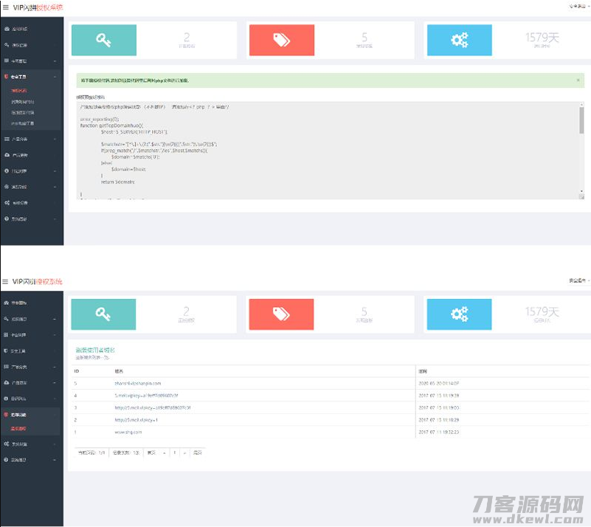Click the red tag tile in the top dashboard
This screenshot has height=527, width=591.
281,40
